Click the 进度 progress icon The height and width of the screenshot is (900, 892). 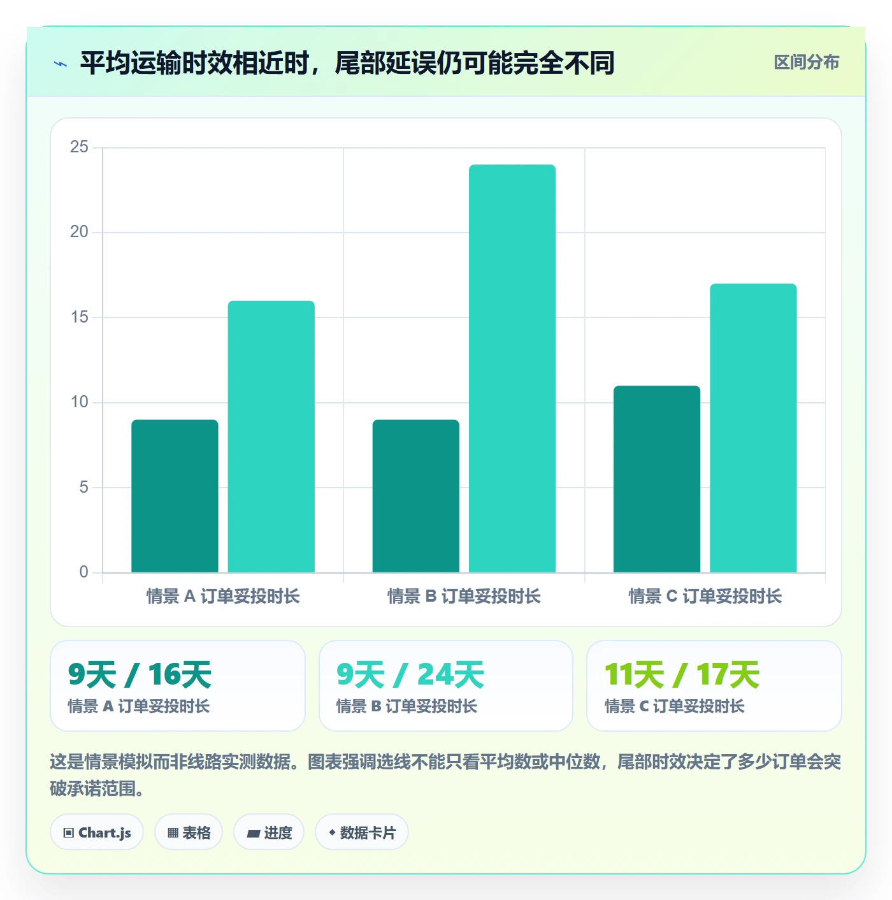click(253, 833)
